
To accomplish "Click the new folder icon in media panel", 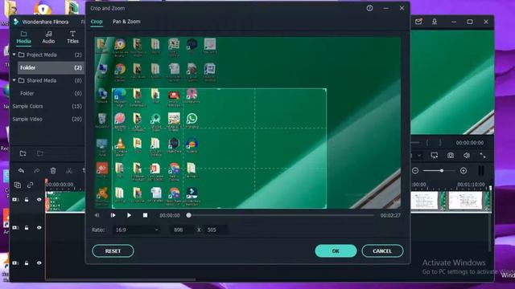I will [23, 153].
